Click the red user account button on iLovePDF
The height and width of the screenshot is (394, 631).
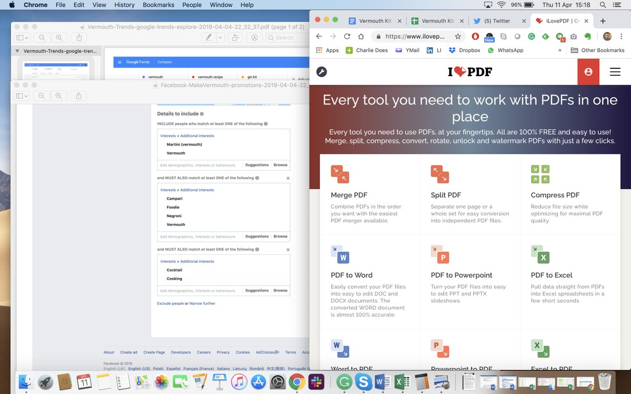pos(588,72)
